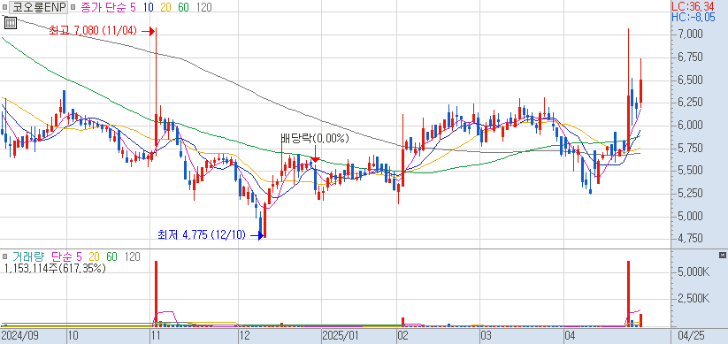Screen dimensions: 728x344
Task: Click the 6,000 price axis label
Action: click(x=689, y=126)
